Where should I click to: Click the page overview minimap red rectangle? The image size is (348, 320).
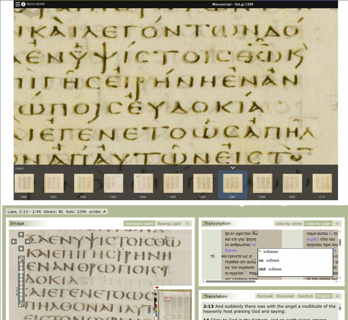[x=167, y=299]
